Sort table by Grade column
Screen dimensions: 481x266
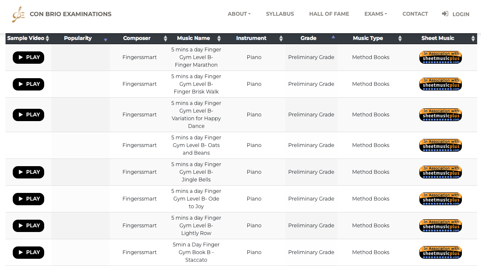[x=308, y=38]
